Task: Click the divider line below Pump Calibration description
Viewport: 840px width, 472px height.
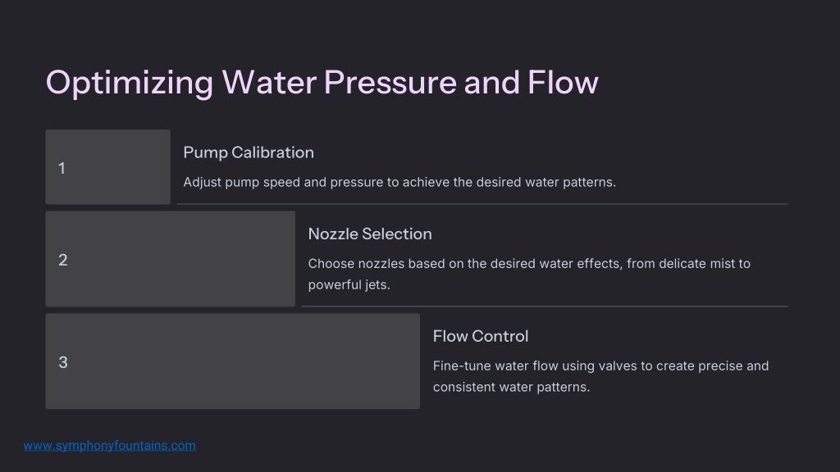Action: pos(482,204)
